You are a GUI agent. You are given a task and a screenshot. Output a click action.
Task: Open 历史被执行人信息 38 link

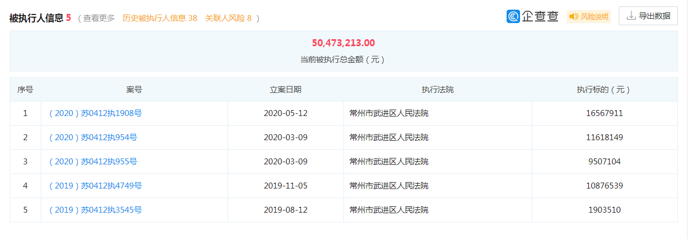pos(160,18)
